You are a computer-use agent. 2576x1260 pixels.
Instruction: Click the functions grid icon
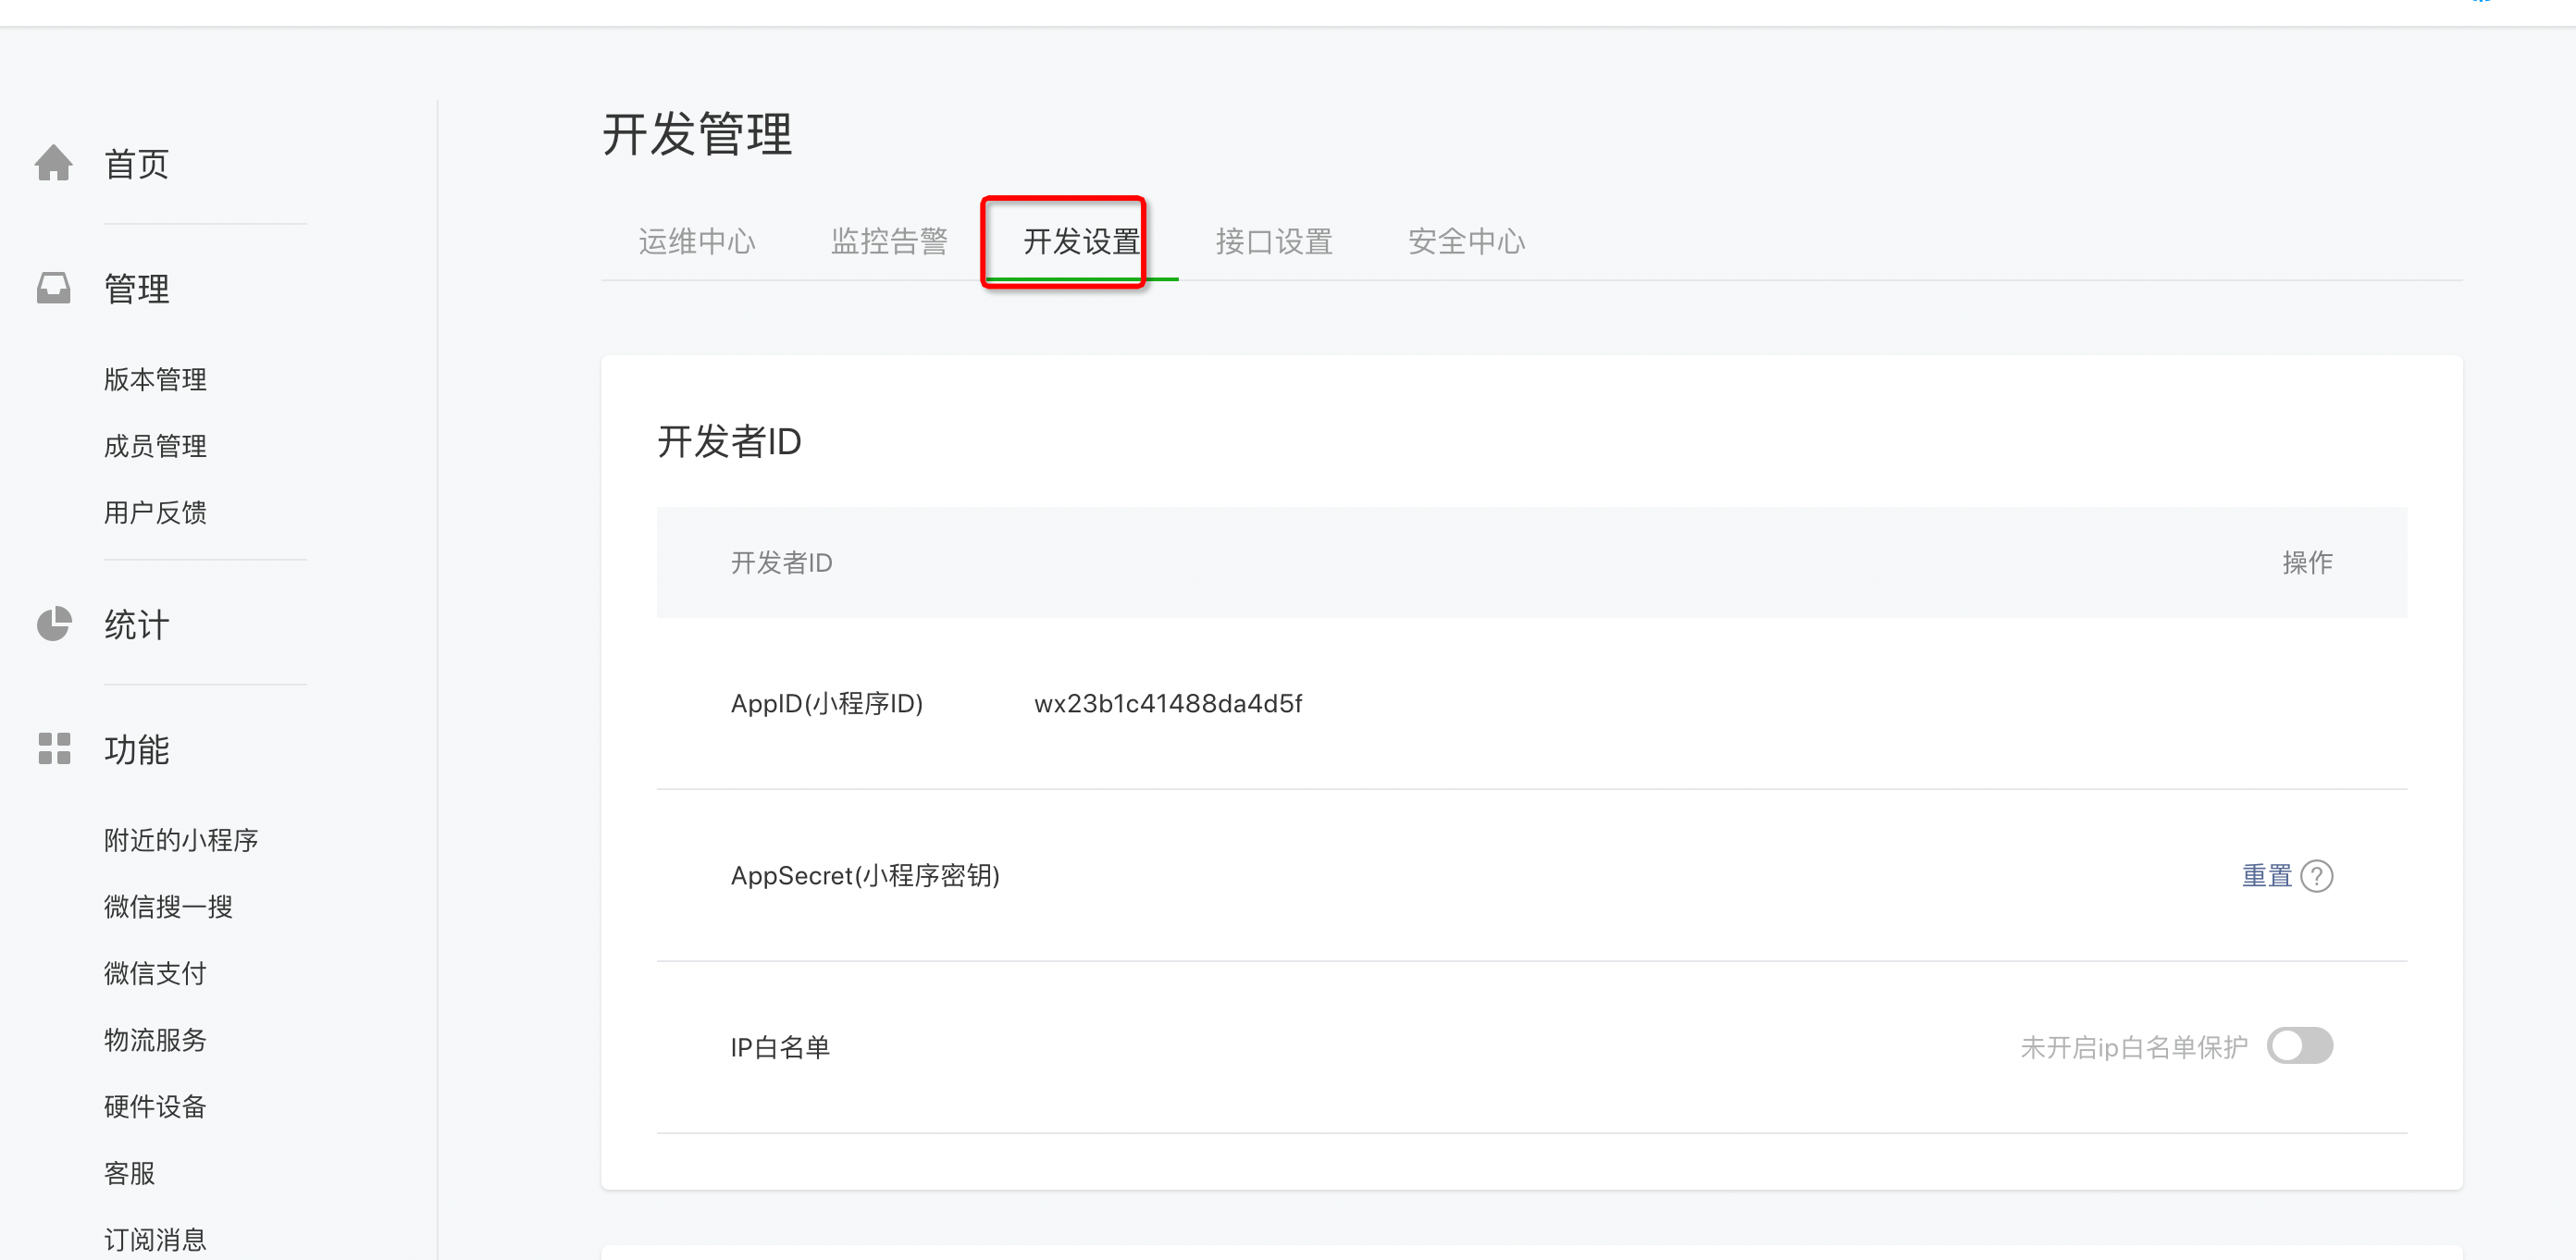pos(54,748)
